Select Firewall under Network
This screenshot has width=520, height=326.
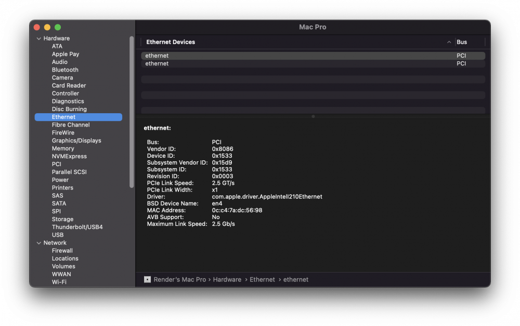[x=62, y=251]
